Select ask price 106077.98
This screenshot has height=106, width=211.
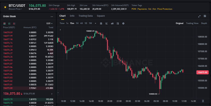tap(8, 40)
